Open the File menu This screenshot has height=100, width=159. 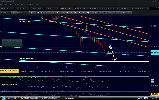click(x=1, y=4)
